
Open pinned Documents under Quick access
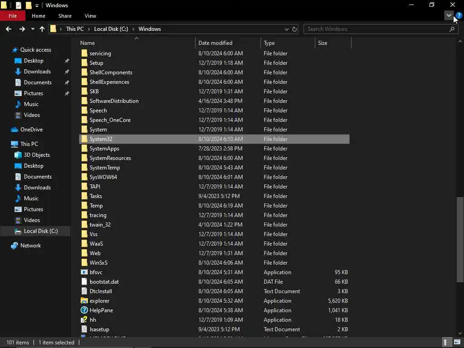pyautogui.click(x=38, y=82)
